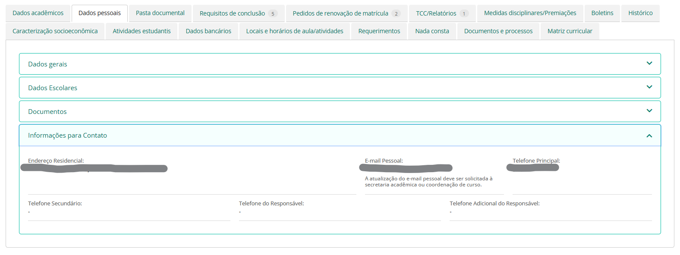The width and height of the screenshot is (680, 255).
Task: Collapse Informações para Contato using up chevron
Action: click(x=649, y=135)
